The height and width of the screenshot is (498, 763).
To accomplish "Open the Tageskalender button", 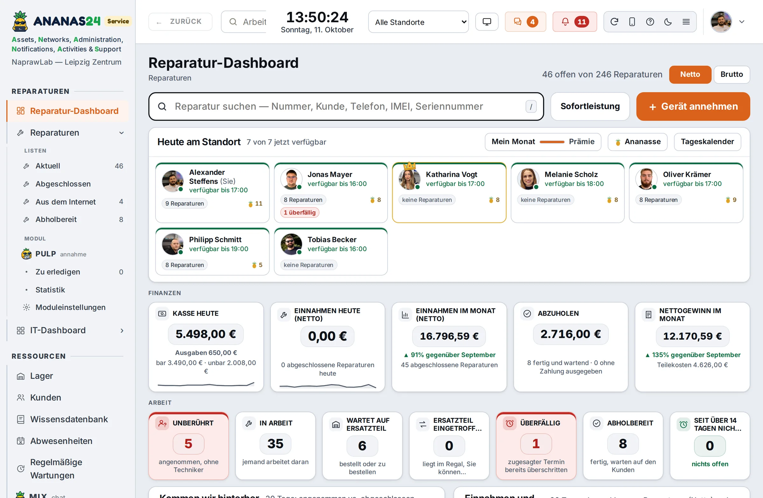I will tap(707, 142).
